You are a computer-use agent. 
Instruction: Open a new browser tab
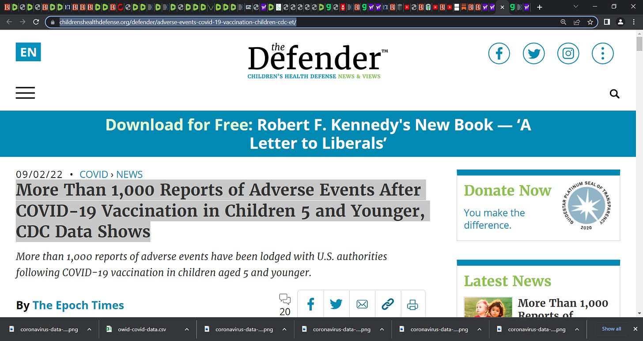[x=539, y=7]
